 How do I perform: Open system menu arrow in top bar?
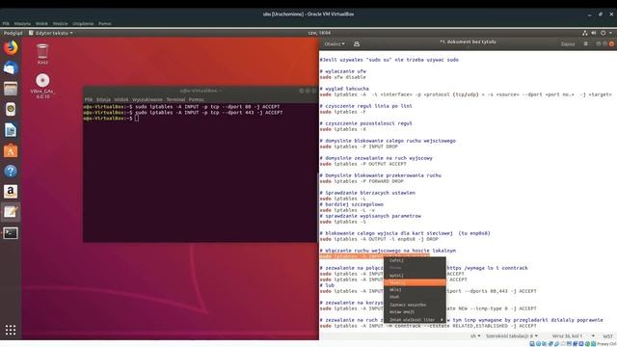pos(610,33)
